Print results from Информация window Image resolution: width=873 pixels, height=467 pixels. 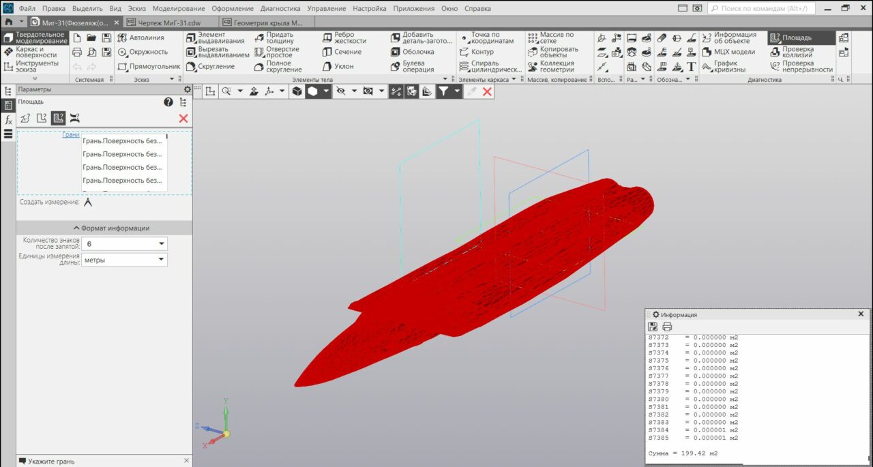(667, 327)
